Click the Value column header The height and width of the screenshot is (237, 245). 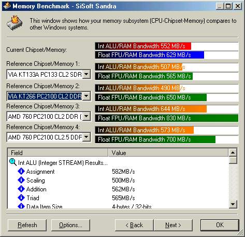pyautogui.click(x=168, y=152)
